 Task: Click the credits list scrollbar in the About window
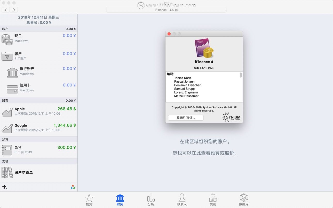pos(241,75)
